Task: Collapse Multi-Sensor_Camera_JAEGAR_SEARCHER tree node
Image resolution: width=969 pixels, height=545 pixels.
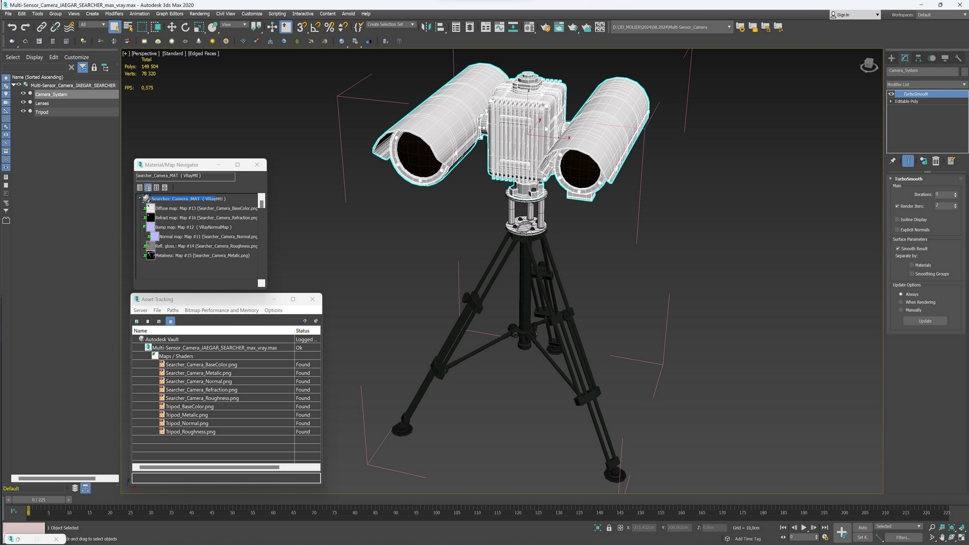Action: click(x=14, y=85)
